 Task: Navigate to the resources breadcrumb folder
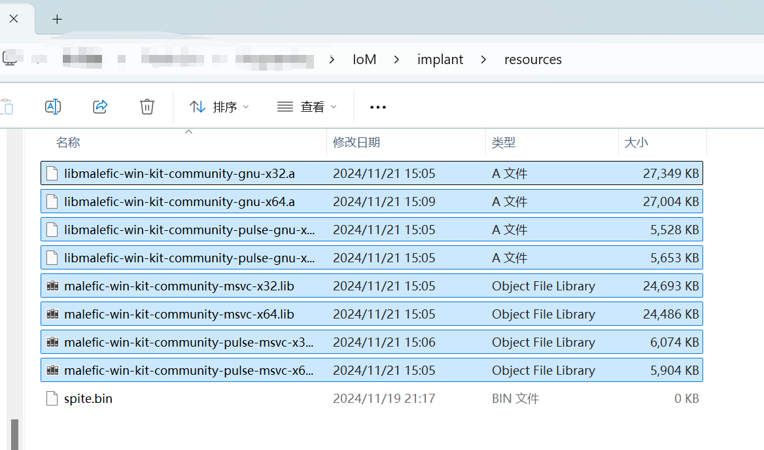coord(532,59)
